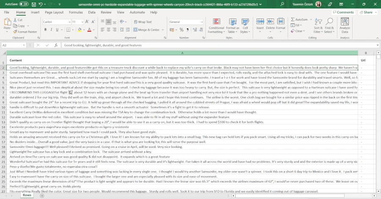Decrease the cell indent
This screenshot has width=381, height=199.
[x=122, y=30]
